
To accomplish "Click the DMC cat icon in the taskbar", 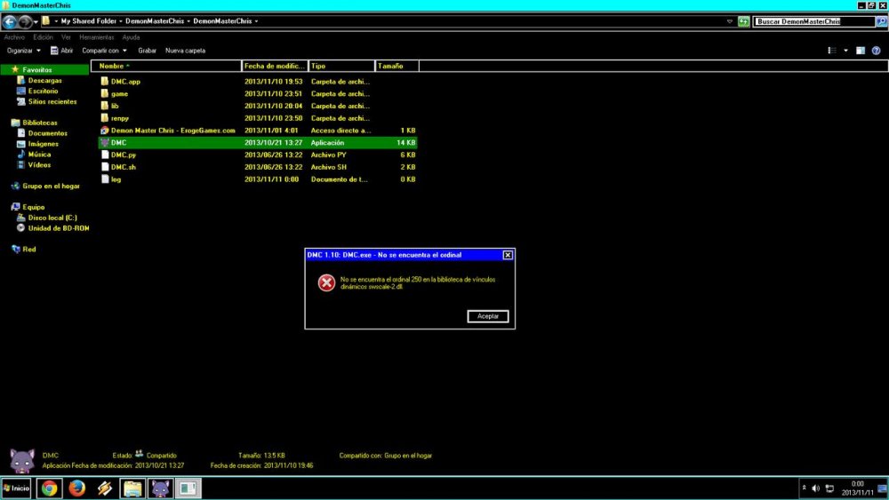I will 160,488.
